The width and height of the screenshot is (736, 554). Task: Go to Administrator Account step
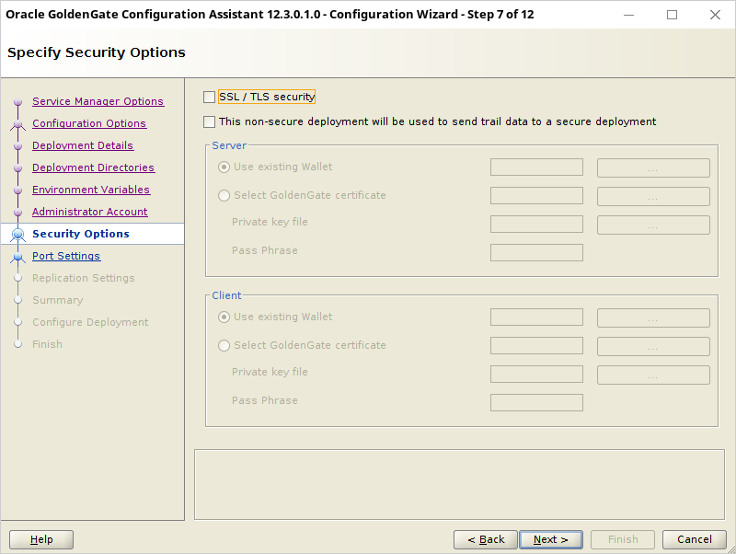pyautogui.click(x=89, y=212)
